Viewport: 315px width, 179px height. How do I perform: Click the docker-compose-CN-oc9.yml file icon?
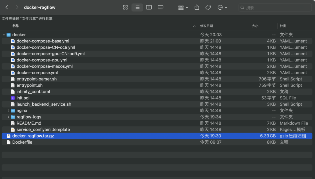click(x=13, y=47)
